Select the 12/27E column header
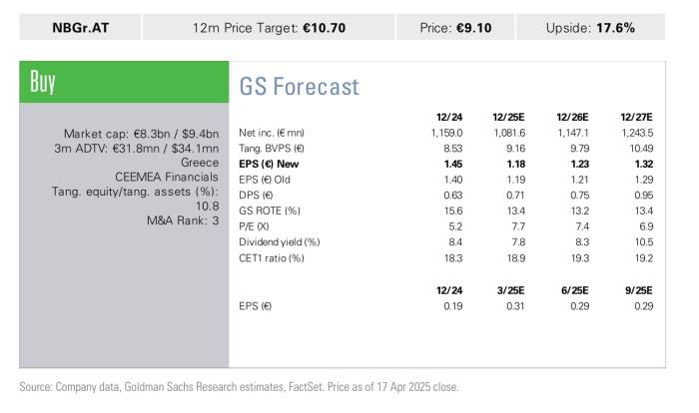This screenshot has height=413, width=699. coord(636,117)
